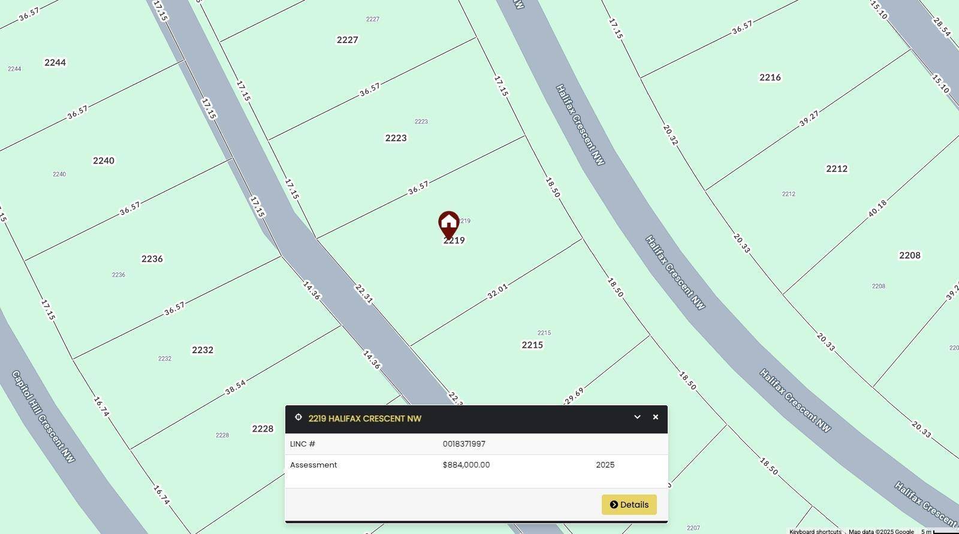Select parcel 2228 on the map
The image size is (959, 534).
pos(263,429)
